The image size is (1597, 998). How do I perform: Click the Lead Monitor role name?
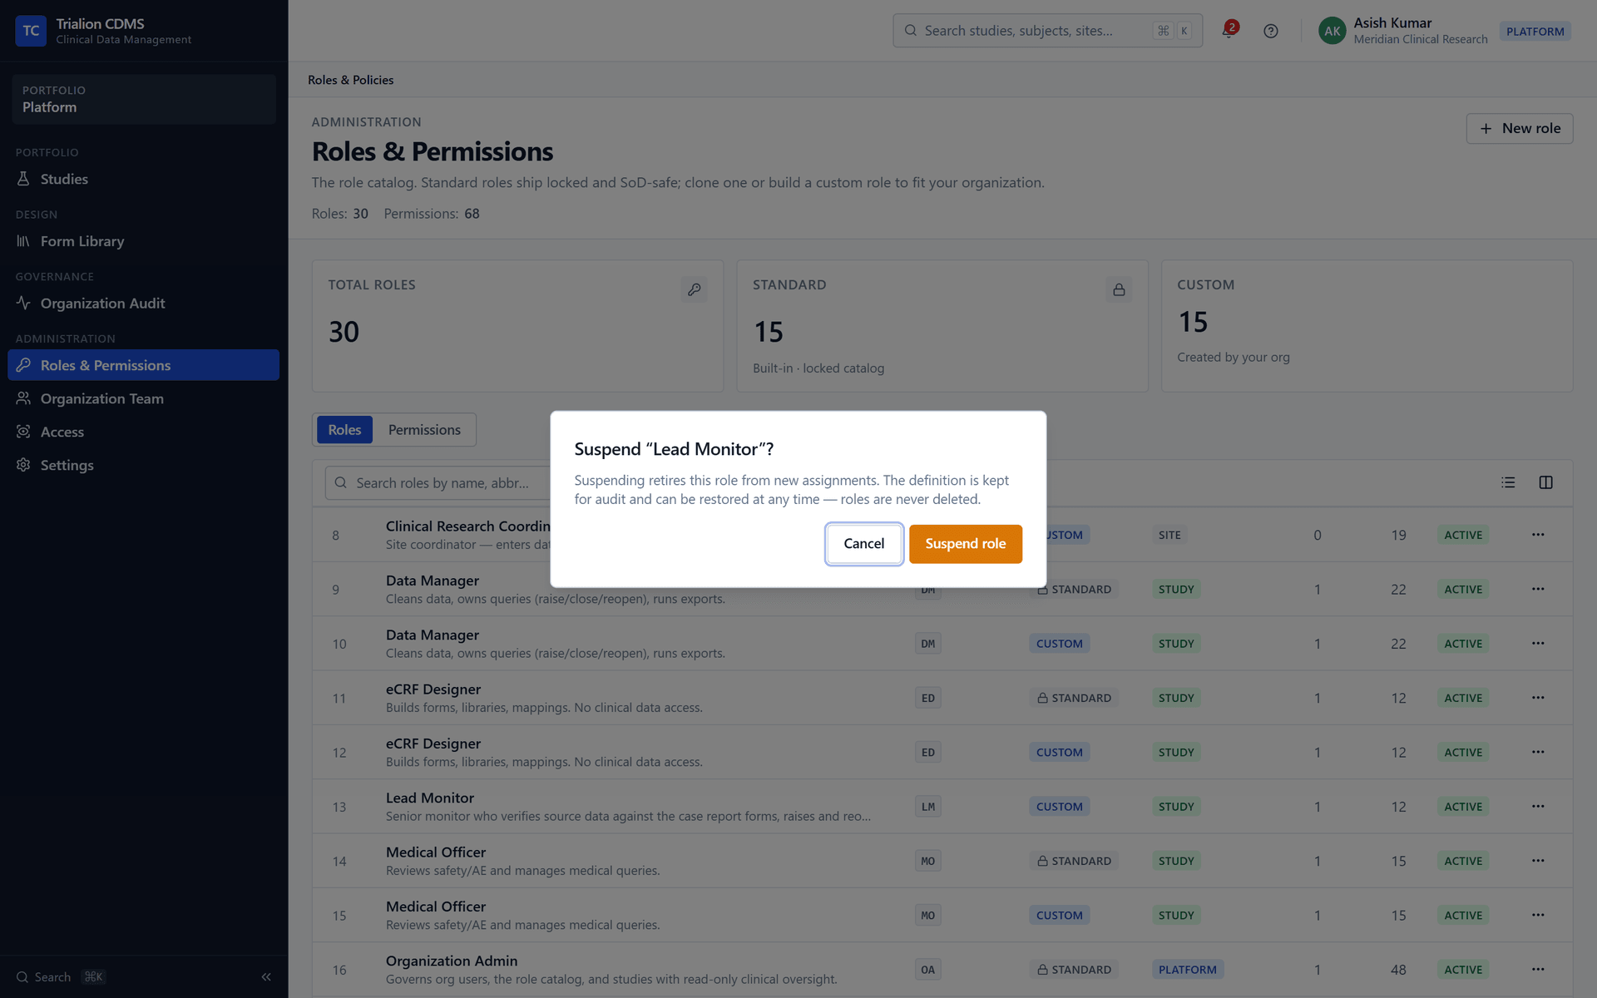point(430,798)
